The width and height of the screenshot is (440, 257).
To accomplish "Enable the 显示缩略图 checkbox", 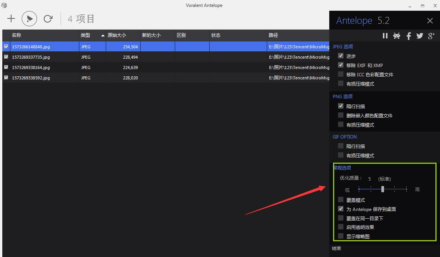I will pyautogui.click(x=341, y=236).
